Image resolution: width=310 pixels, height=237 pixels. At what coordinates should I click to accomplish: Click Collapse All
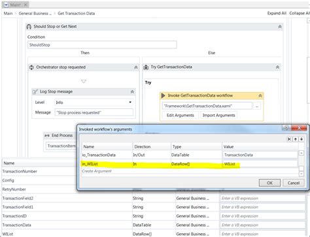pos(300,13)
